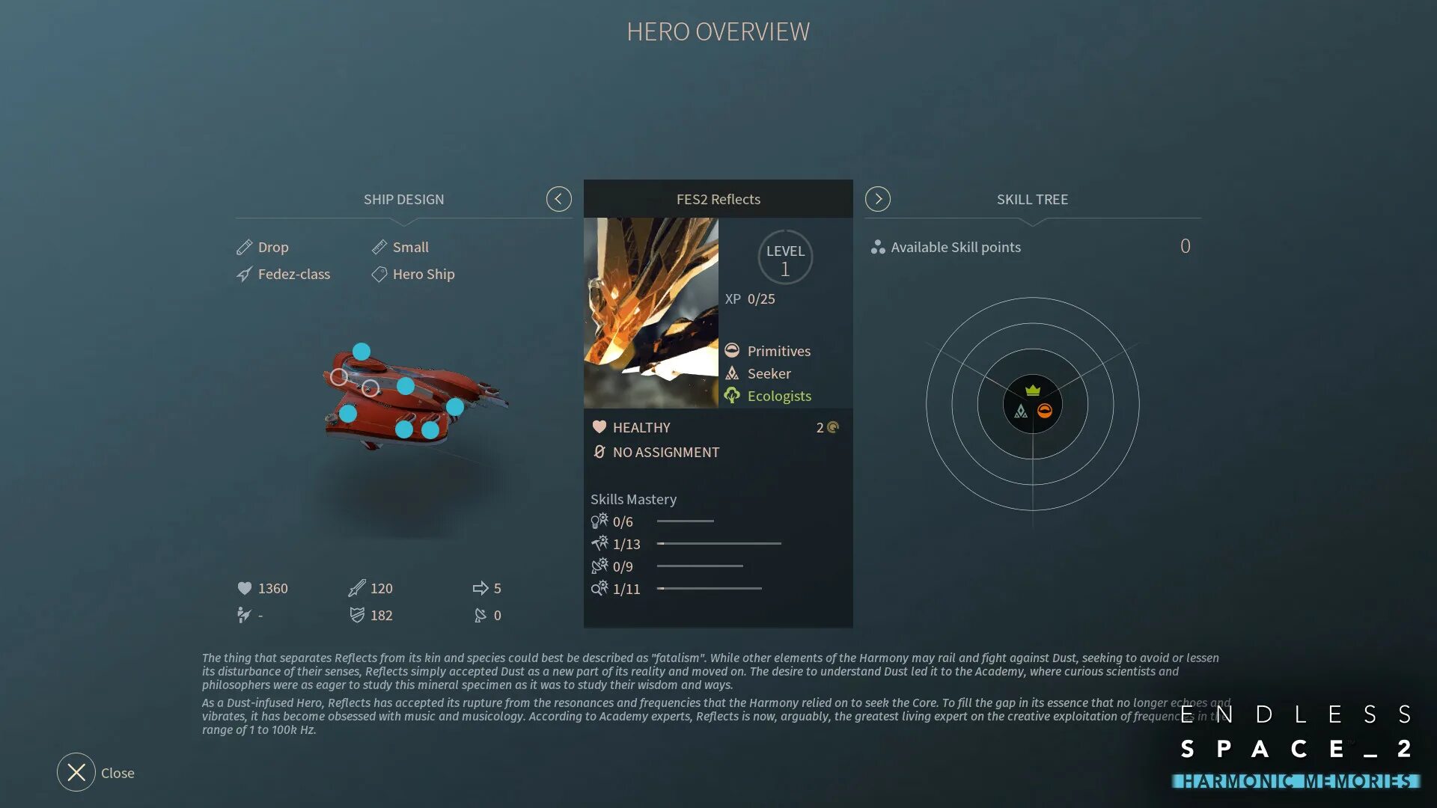Close the hero overview panel
Image resolution: width=1437 pixels, height=808 pixels.
pyautogui.click(x=77, y=771)
